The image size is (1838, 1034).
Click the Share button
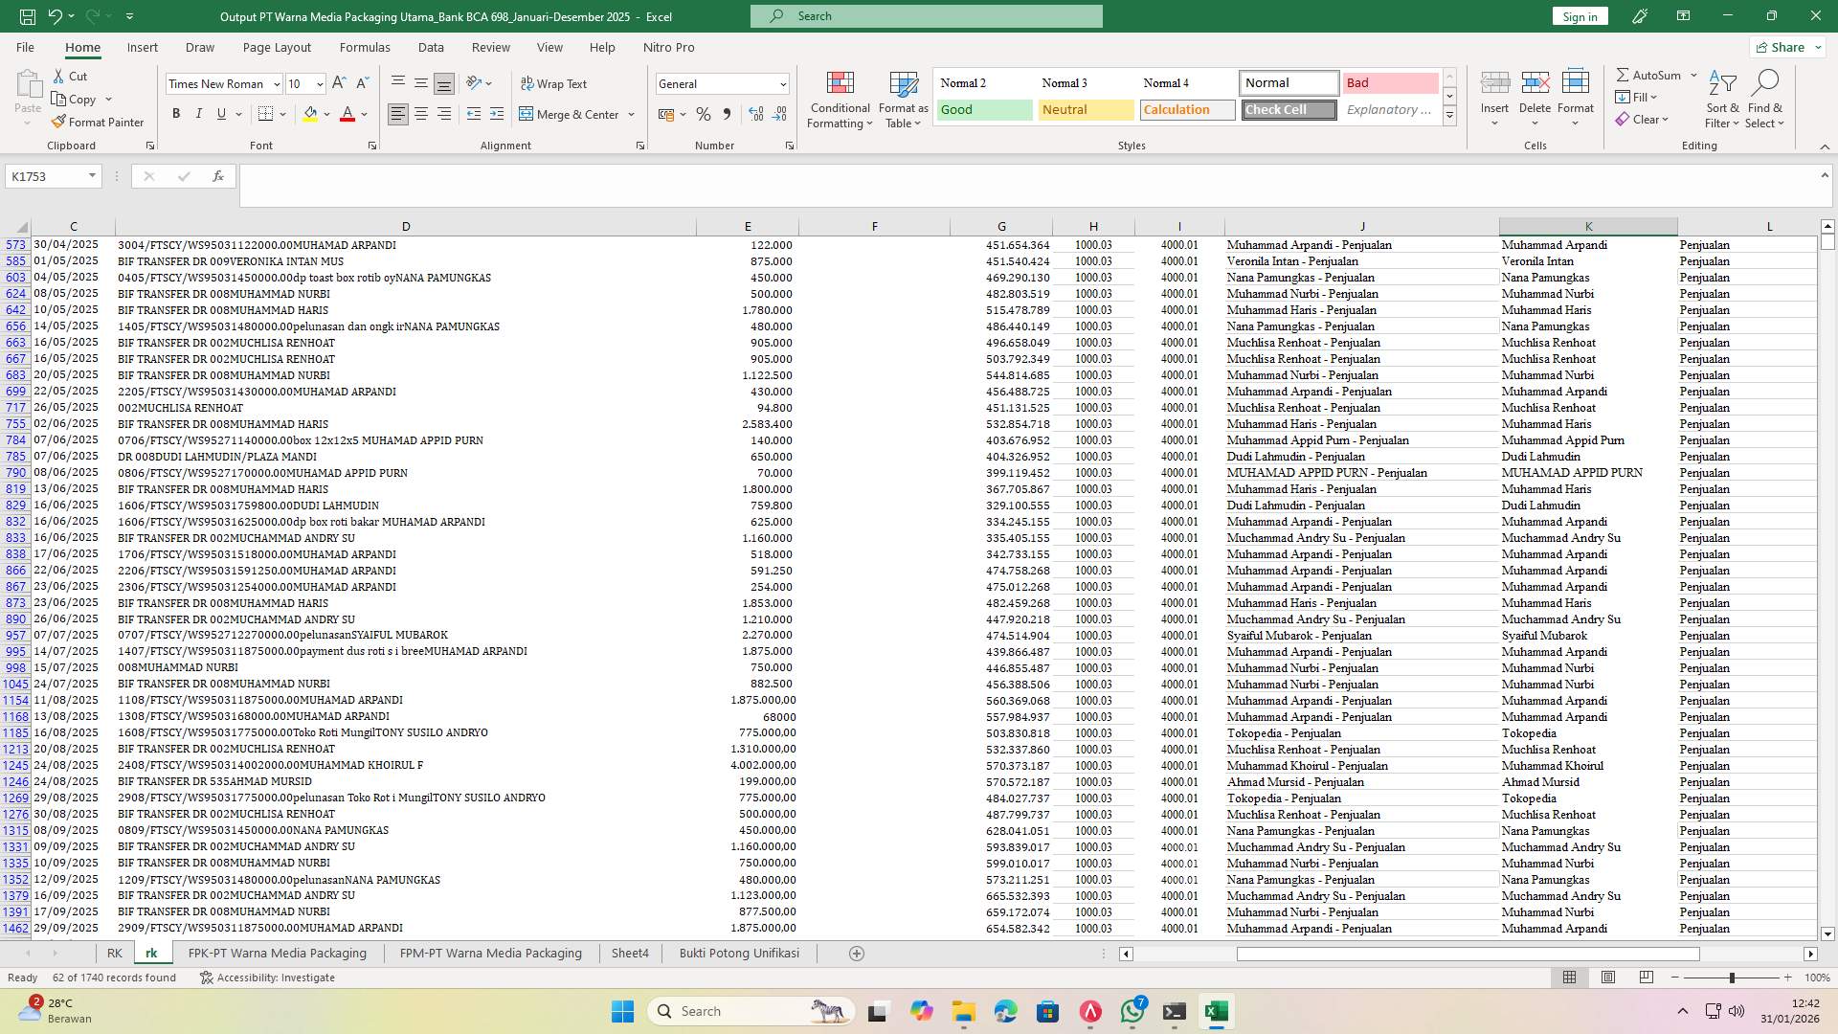click(1784, 46)
